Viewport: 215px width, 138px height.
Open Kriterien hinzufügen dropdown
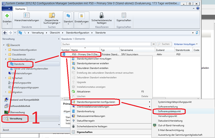coord(186,44)
